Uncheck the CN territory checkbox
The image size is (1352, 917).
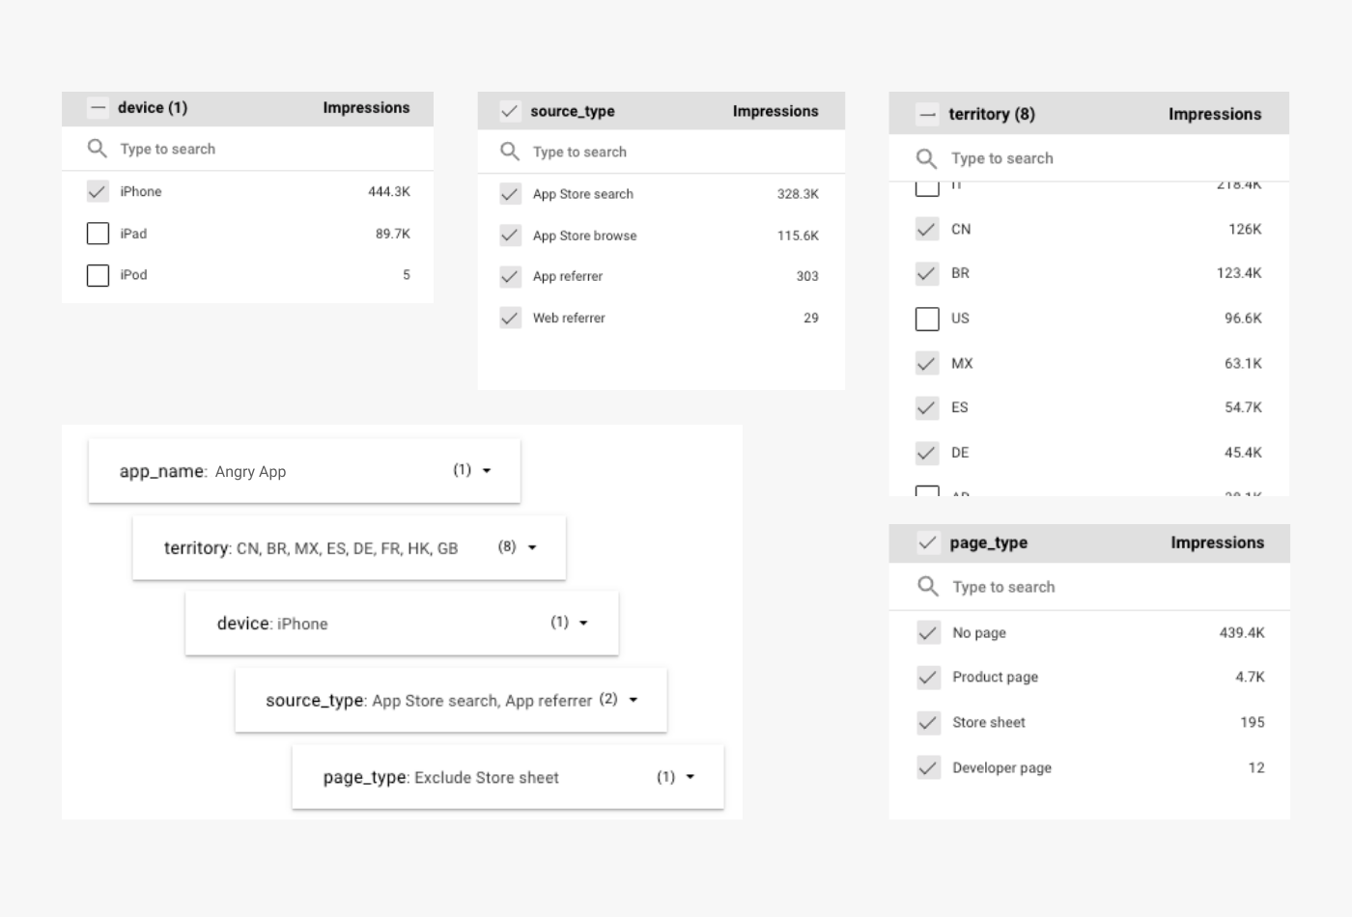(927, 229)
